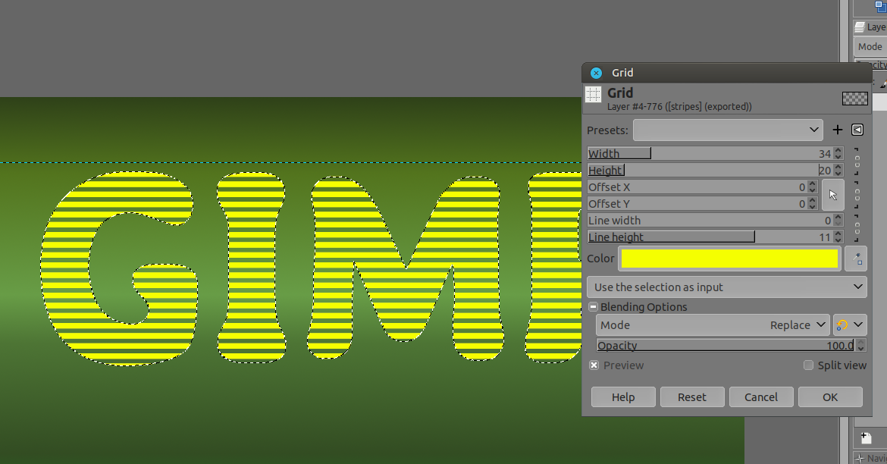Screen dimensions: 887x464
Task: Step the Opacity spinner arrows
Action: tap(861, 346)
